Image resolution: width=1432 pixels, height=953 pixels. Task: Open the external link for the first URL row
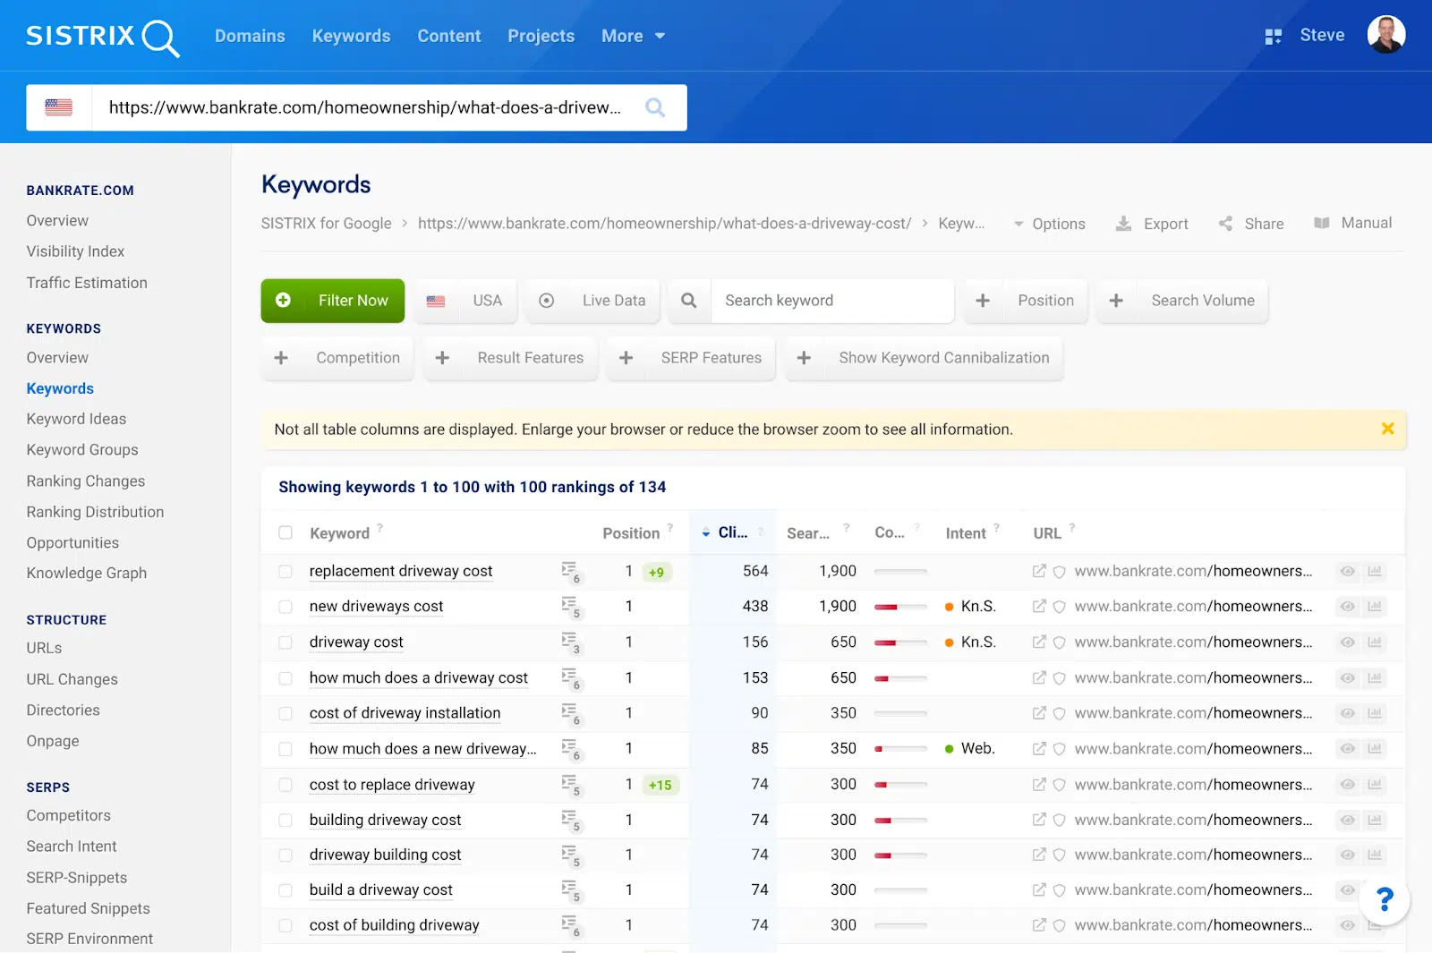point(1039,571)
